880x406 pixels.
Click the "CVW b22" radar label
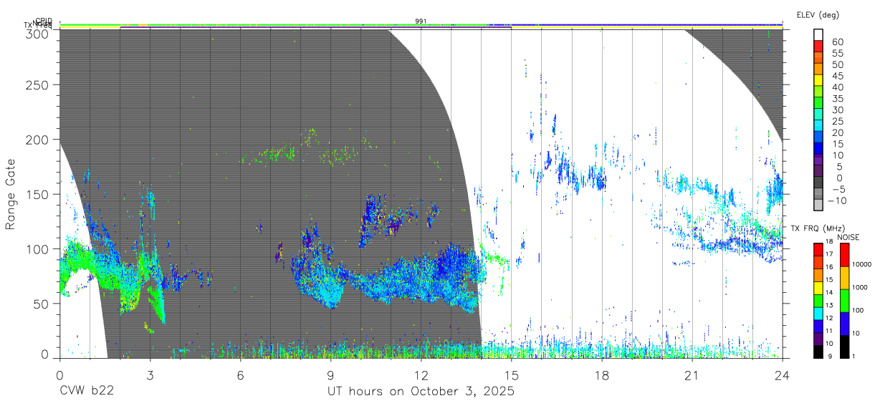pos(87,391)
